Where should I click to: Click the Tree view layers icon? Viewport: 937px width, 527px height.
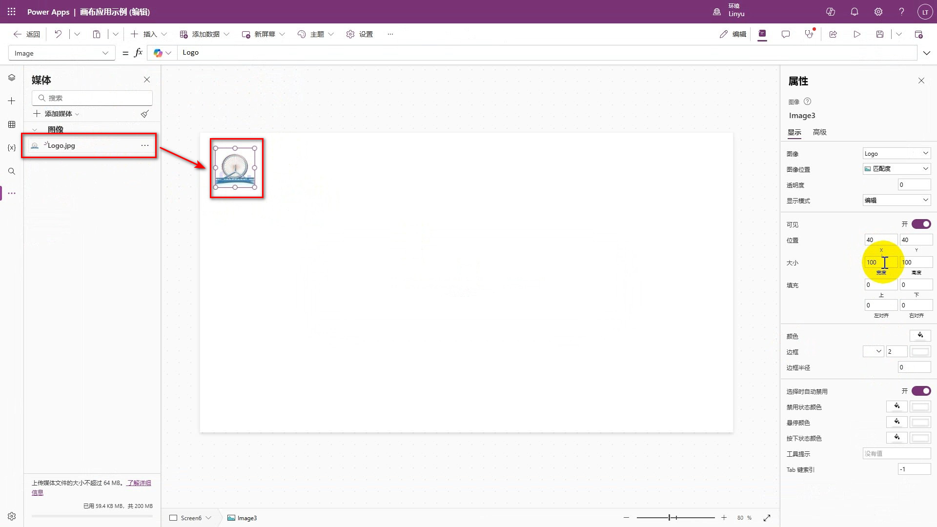pos(12,78)
